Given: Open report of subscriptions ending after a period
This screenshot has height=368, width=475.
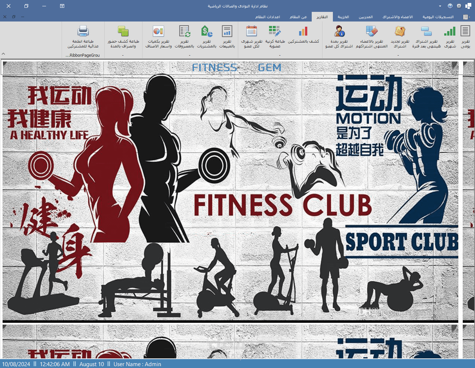Looking at the screenshot, I should coord(426,36).
